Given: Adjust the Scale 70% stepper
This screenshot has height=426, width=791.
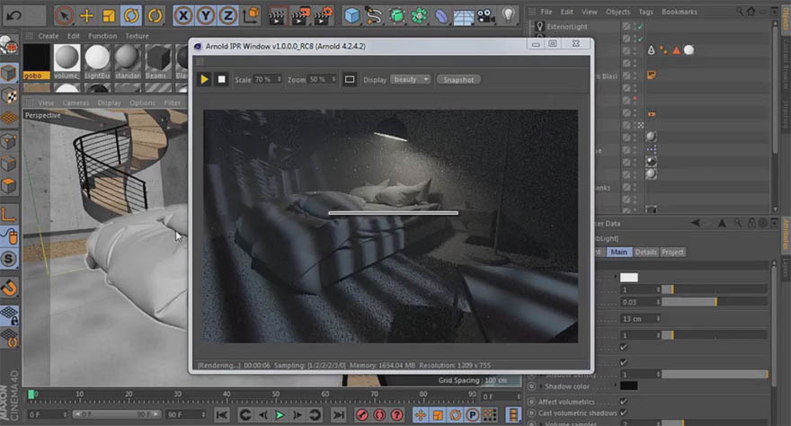Looking at the screenshot, I should [x=279, y=80].
